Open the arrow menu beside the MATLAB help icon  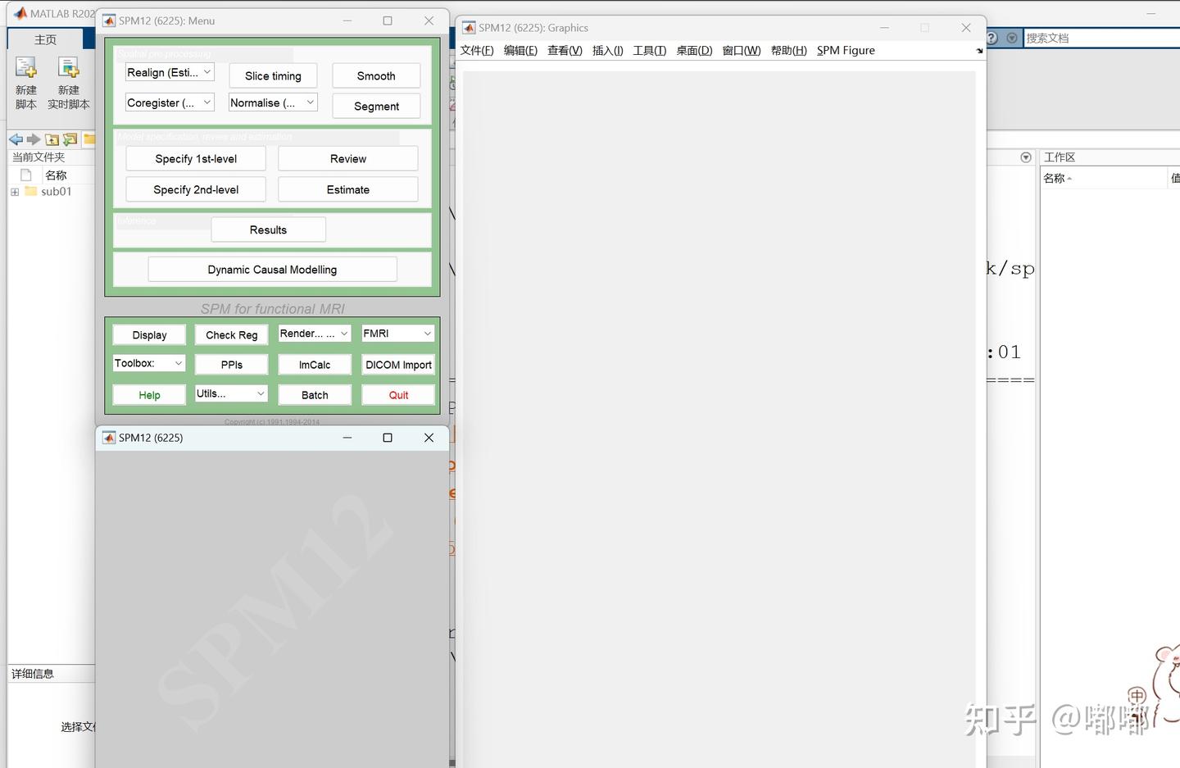[x=1012, y=38]
